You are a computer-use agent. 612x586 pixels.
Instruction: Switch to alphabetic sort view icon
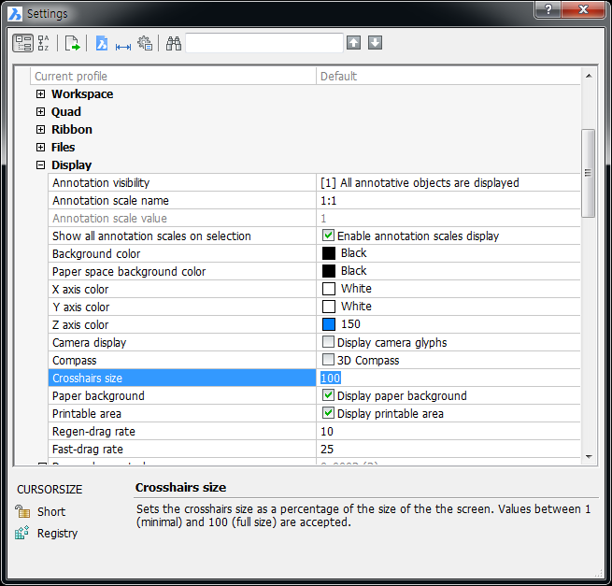pos(43,43)
